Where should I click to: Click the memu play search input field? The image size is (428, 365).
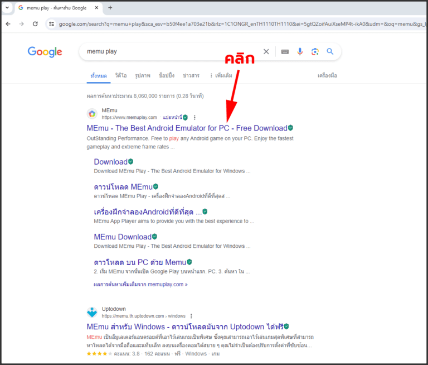167,51
